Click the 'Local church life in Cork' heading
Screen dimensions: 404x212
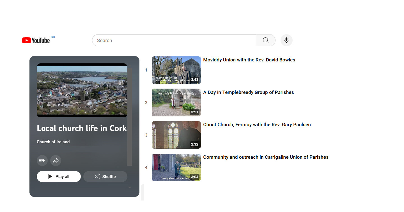pos(82,128)
